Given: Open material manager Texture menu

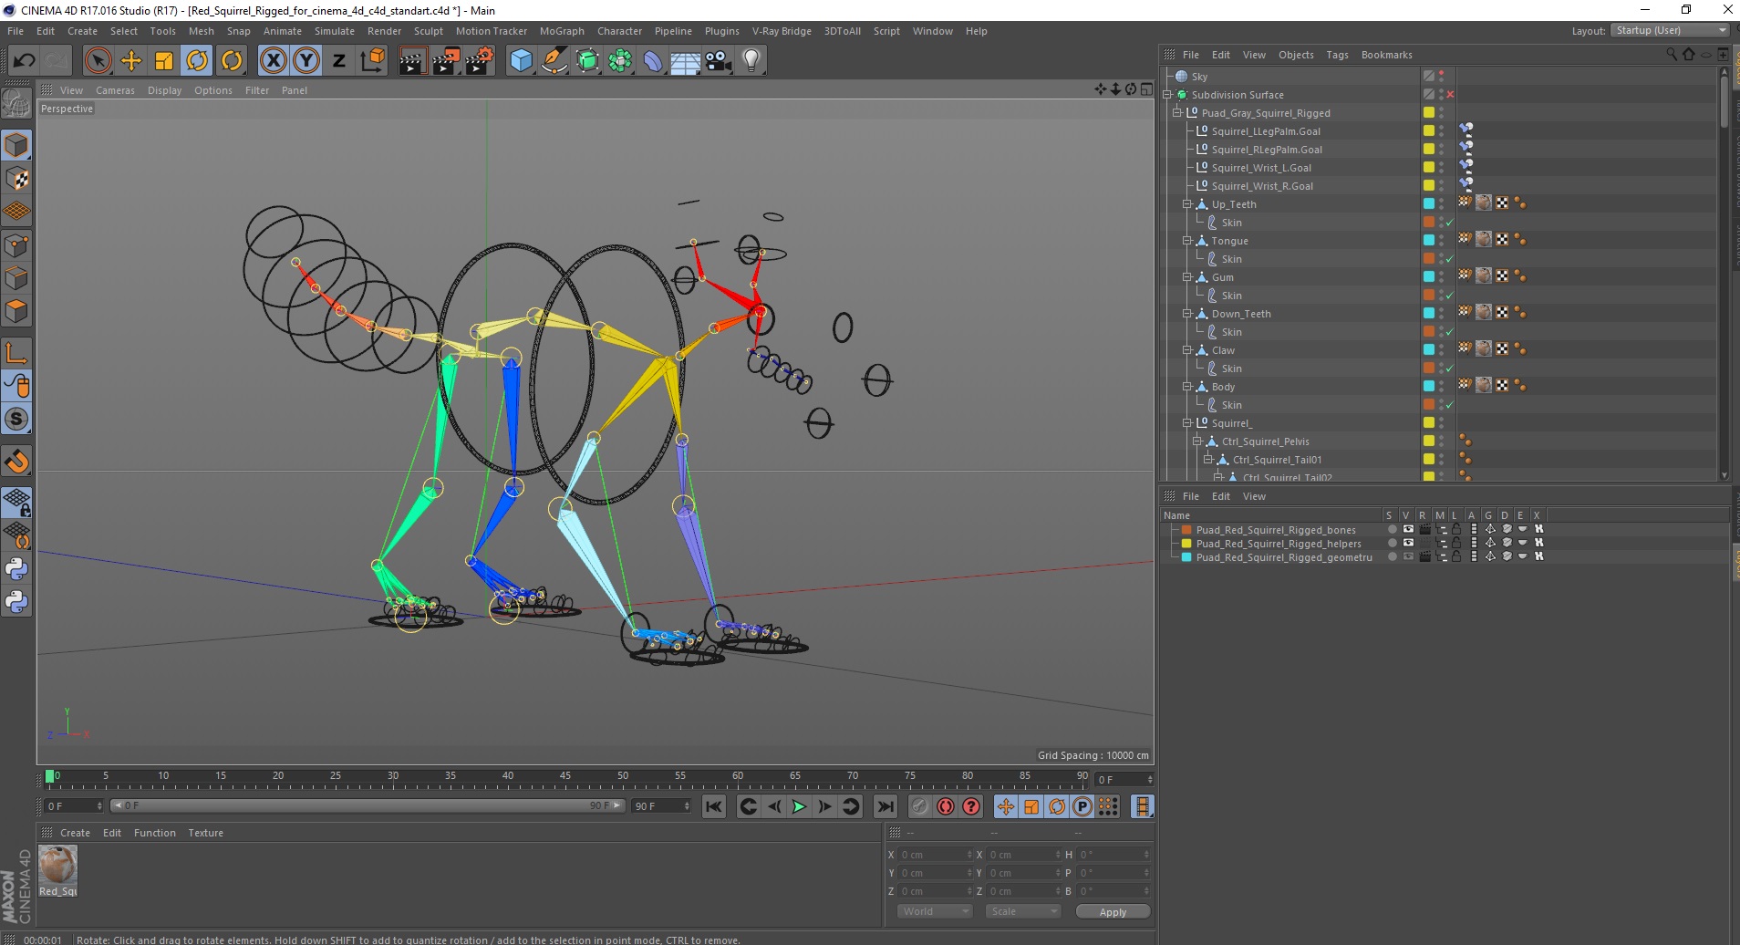Looking at the screenshot, I should 205,833.
